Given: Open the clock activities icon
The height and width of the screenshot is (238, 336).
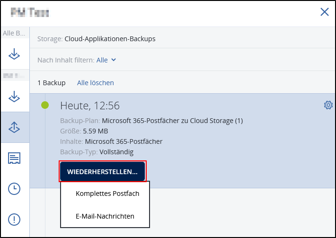Looking at the screenshot, I should point(15,188).
